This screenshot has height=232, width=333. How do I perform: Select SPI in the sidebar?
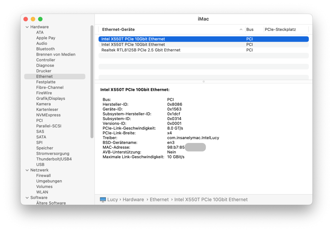39,142
